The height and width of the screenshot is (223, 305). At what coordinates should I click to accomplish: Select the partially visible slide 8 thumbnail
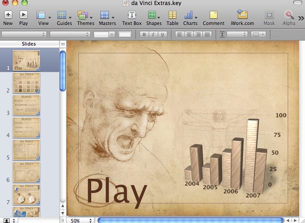click(x=26, y=212)
